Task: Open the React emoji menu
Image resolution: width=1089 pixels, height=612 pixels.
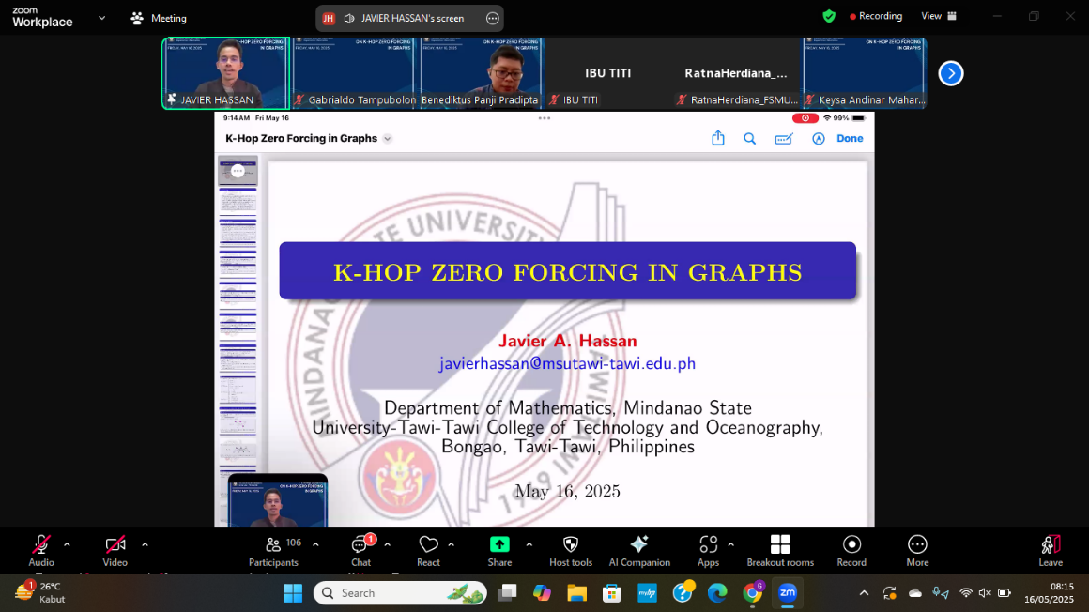Action: [x=428, y=546]
